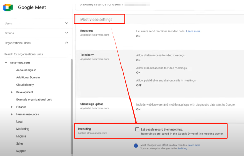Click Search for organizational units field
This screenshot has height=156, width=244.
pyautogui.click(x=36, y=54)
